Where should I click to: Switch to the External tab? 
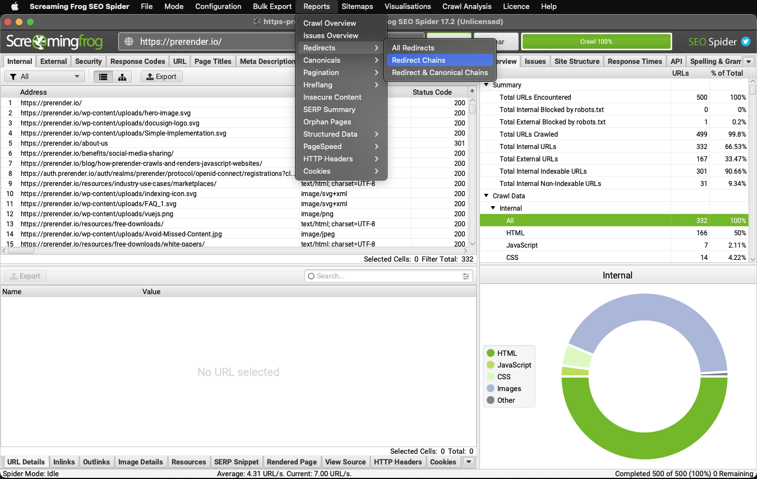click(x=54, y=62)
